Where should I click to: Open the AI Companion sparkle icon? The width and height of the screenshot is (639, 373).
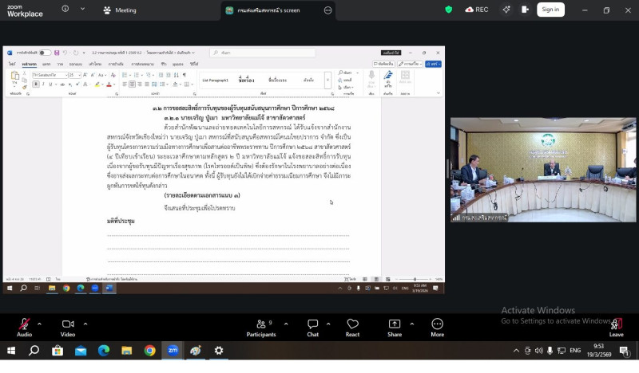(x=506, y=10)
